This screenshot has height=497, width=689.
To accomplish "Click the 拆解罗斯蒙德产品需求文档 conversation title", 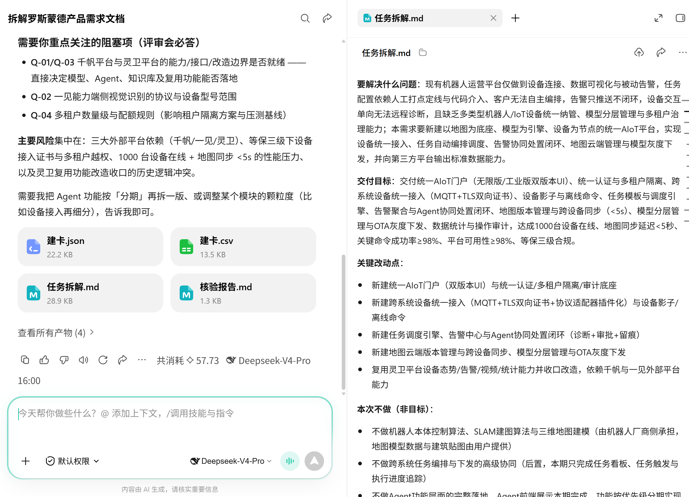I will pyautogui.click(x=66, y=19).
